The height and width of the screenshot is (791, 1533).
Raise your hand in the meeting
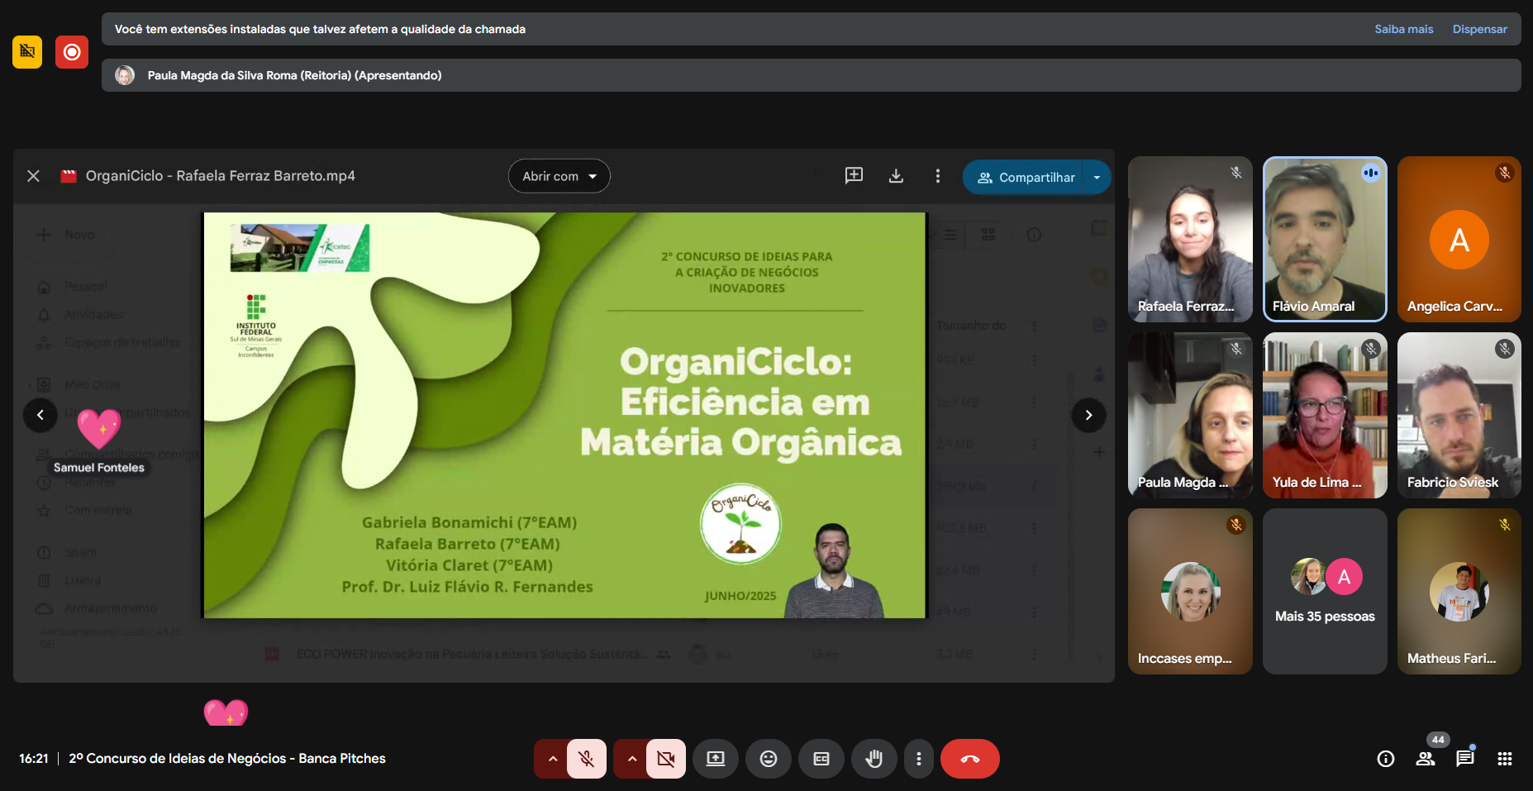point(874,759)
